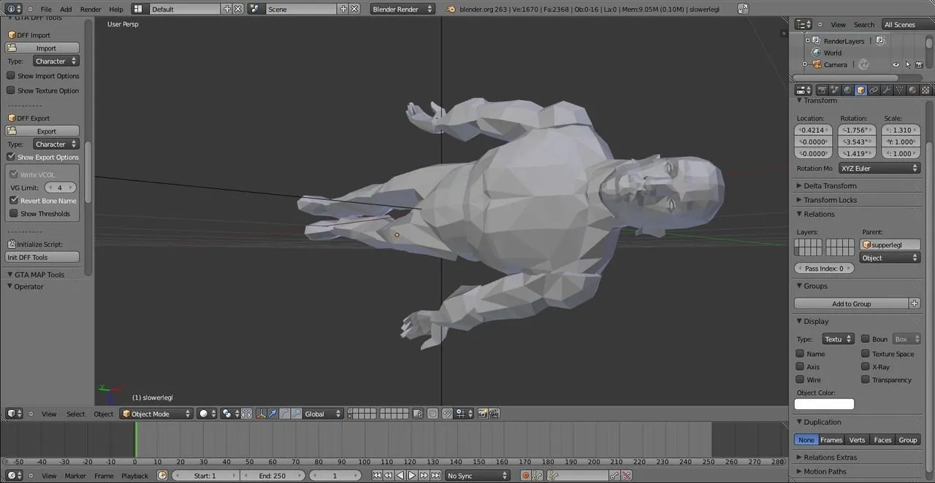The image size is (935, 483).
Task: Jump to the last frame of playback
Action: tap(435, 476)
